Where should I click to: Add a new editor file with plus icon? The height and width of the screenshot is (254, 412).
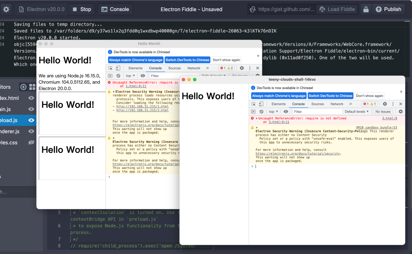pyautogui.click(x=23, y=87)
